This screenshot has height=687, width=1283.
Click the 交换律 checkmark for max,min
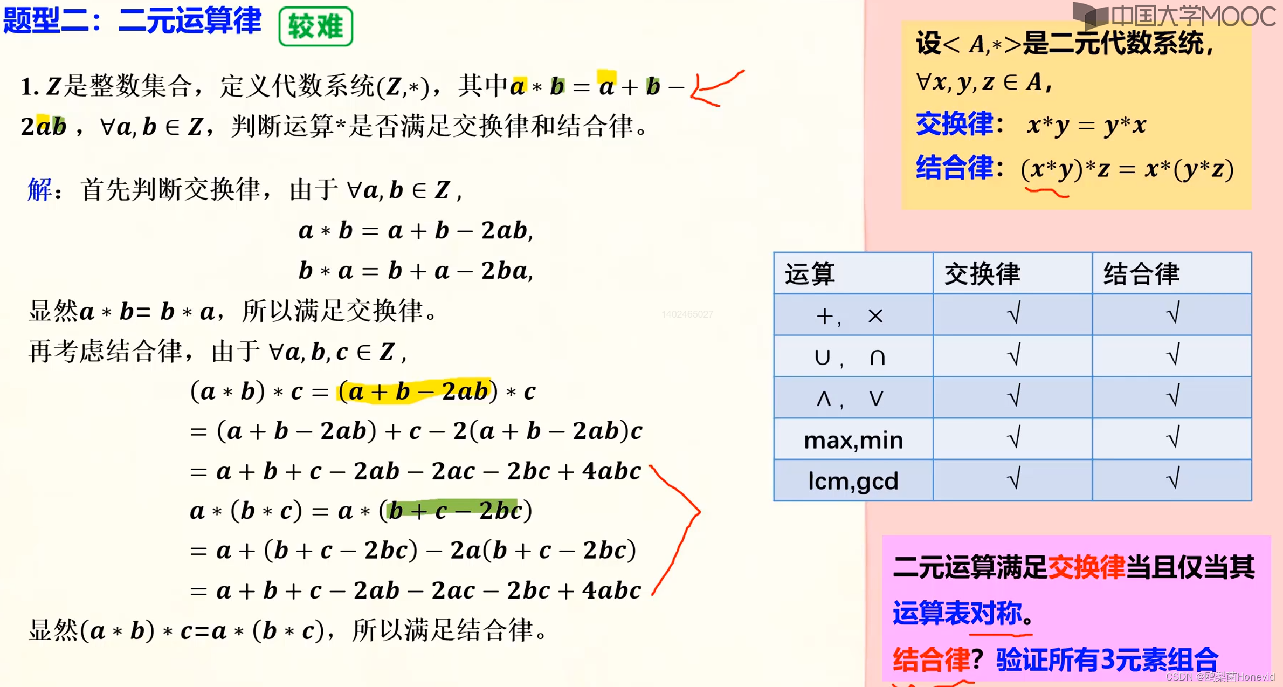1013,437
